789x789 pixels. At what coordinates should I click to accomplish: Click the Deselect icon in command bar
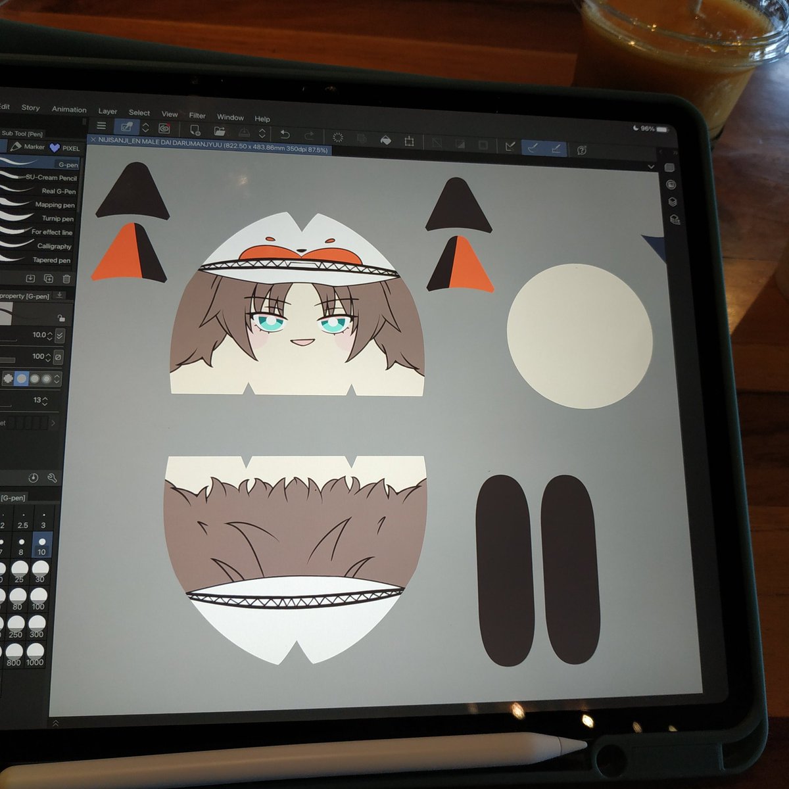tap(436, 143)
